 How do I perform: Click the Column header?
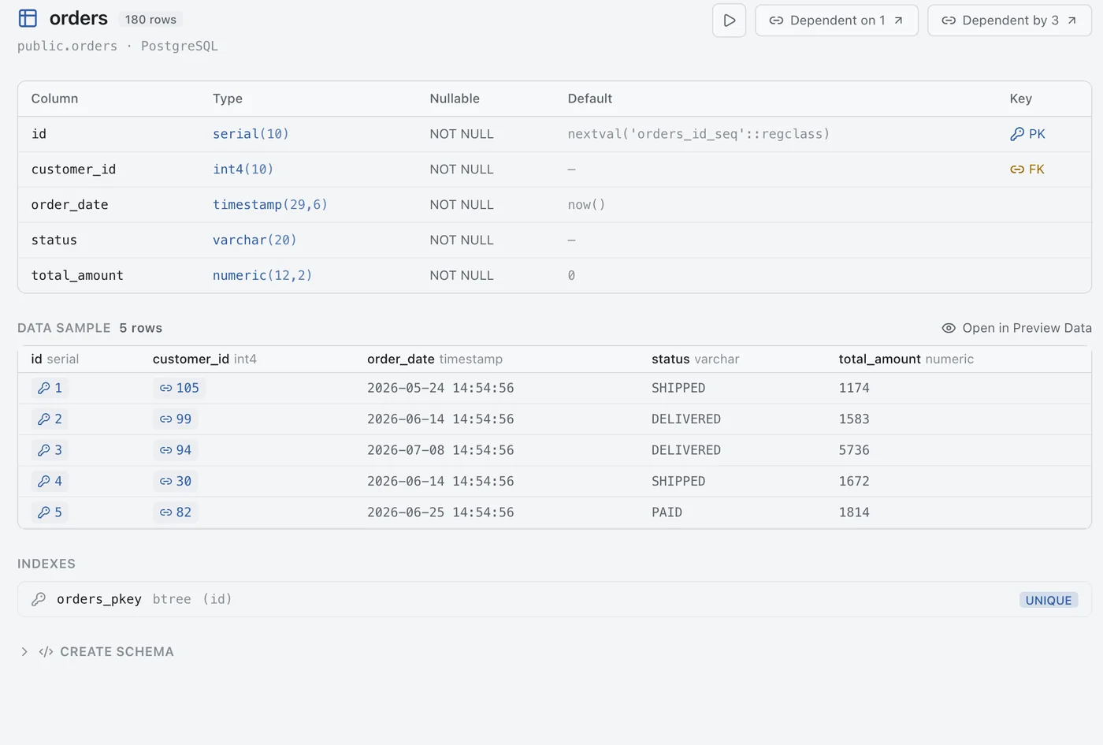click(x=54, y=99)
